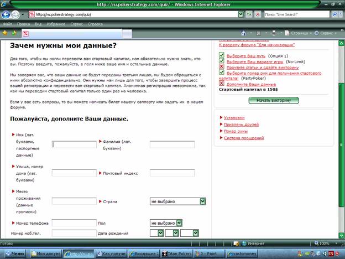Click the Номер моб.тел. input field
This screenshot has height=259, width=345.
[74, 233]
